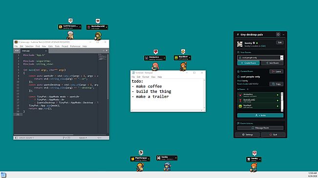Screen dimensions: 318x178
Task: Click the power icon in pals panel header
Action: tap(278, 35)
